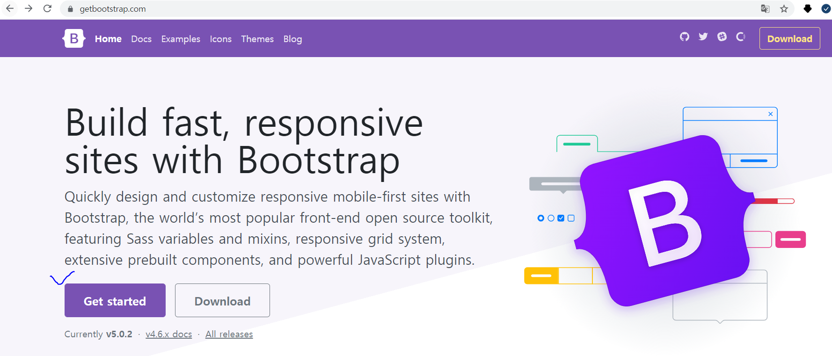
Task: Open the Twitter icon link
Action: pyautogui.click(x=703, y=36)
